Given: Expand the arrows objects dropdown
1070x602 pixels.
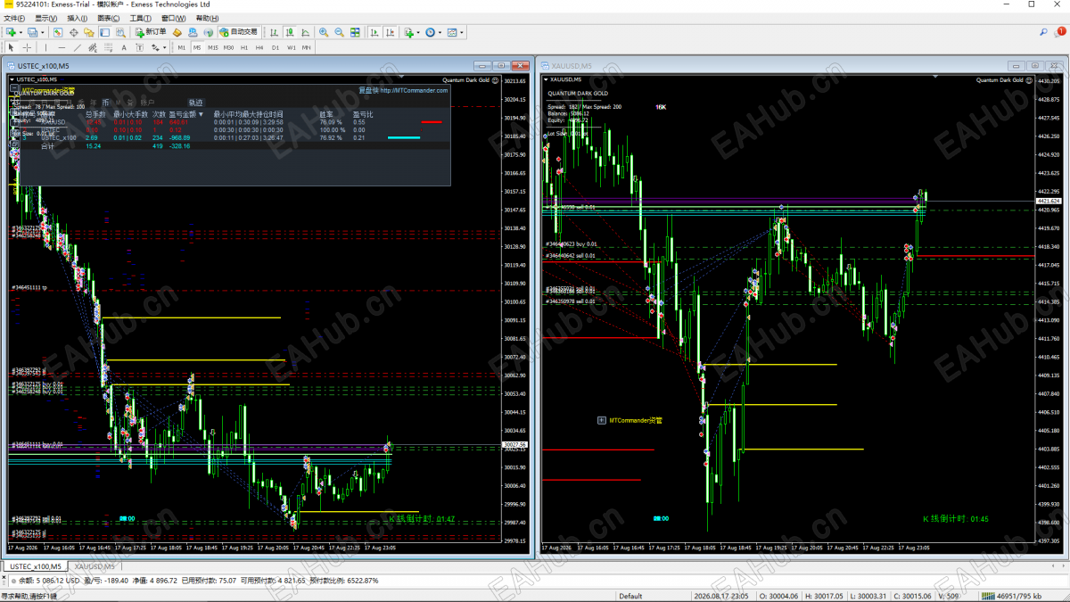Looking at the screenshot, I should click(x=164, y=47).
